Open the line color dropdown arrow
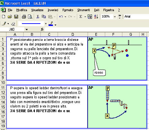The image size is (149, 130). tap(56, 25)
